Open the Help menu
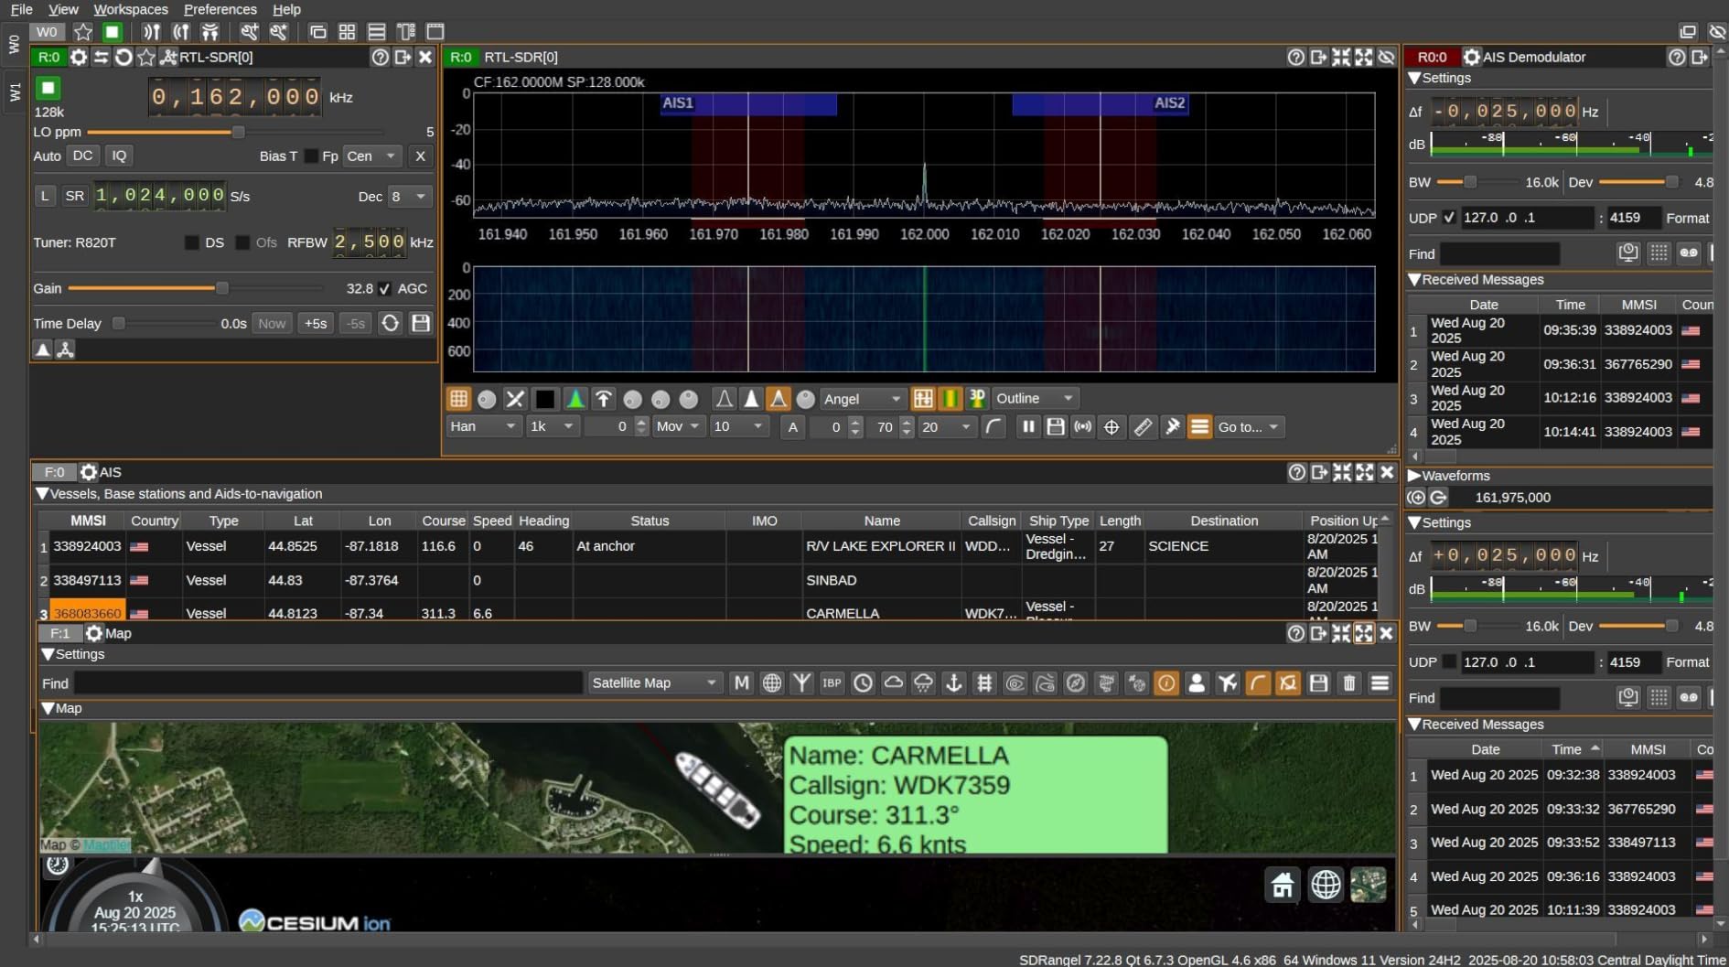 (286, 9)
